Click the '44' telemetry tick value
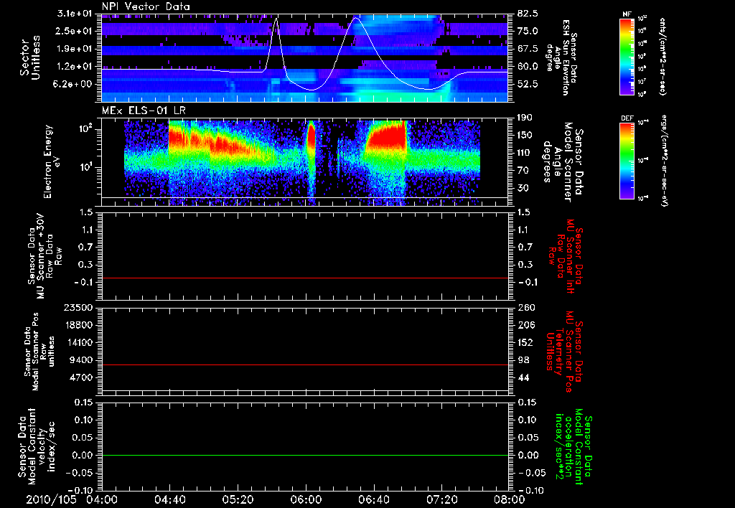This screenshot has height=508, width=735. (x=523, y=377)
